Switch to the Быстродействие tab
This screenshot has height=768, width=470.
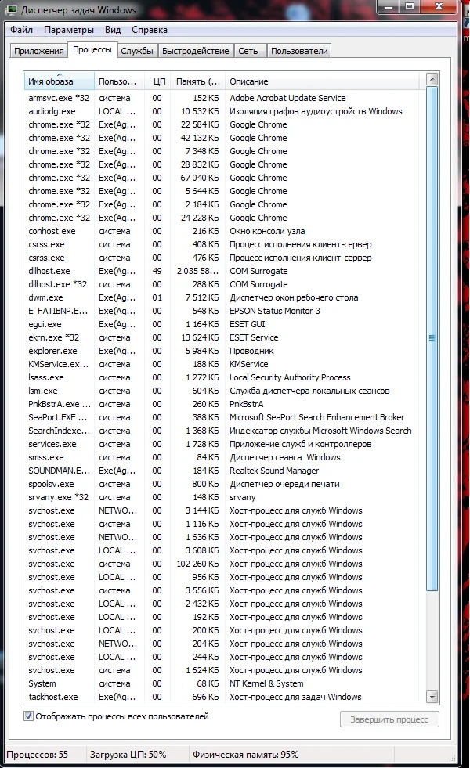196,51
